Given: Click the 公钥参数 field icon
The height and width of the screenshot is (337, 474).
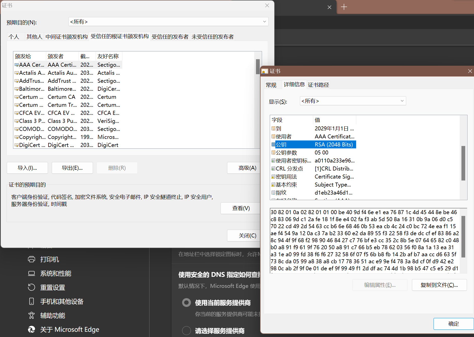Looking at the screenshot, I should 273,152.
